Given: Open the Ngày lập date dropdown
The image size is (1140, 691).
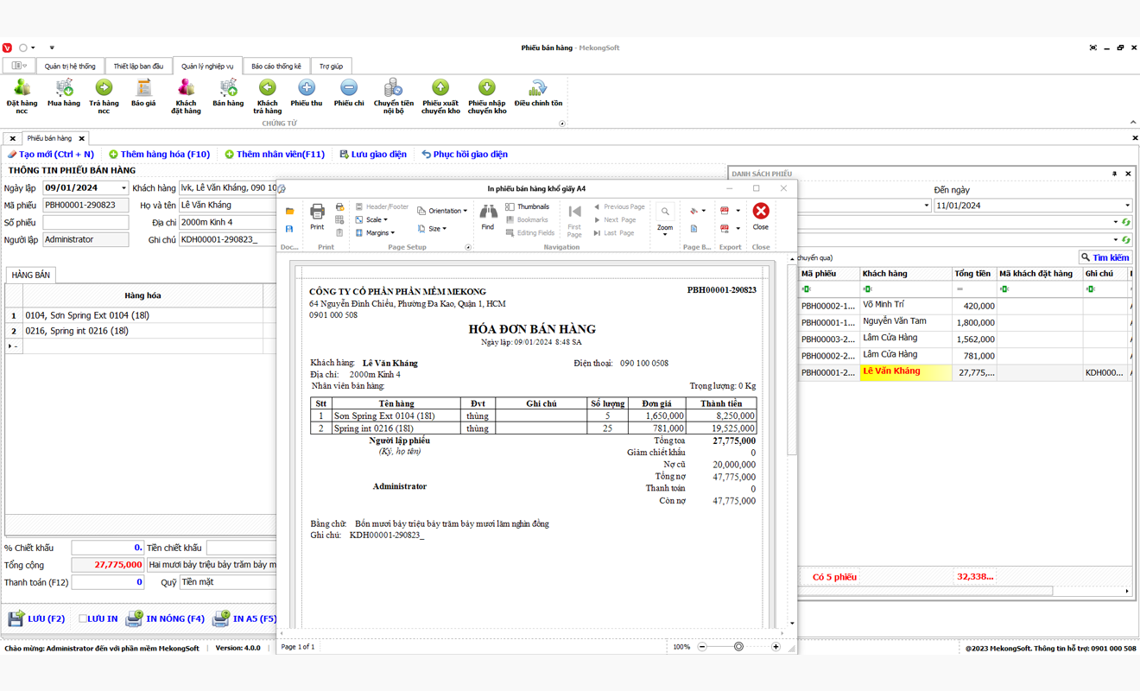Looking at the screenshot, I should click(123, 188).
